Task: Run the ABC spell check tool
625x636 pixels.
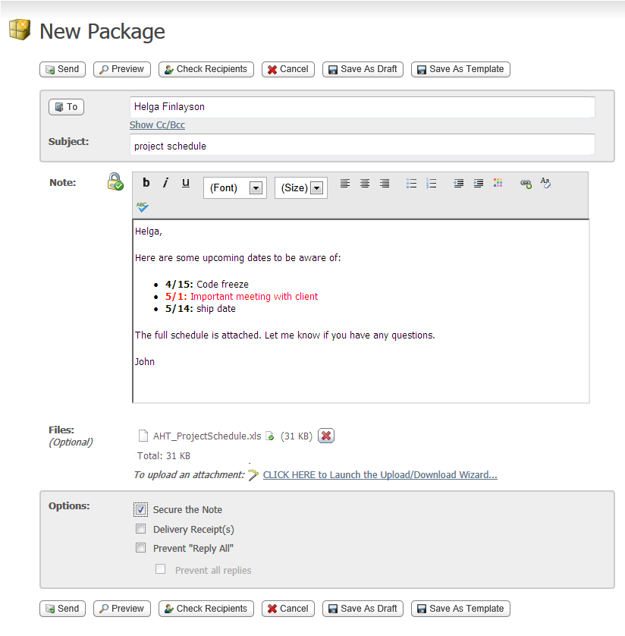Action: 141,205
